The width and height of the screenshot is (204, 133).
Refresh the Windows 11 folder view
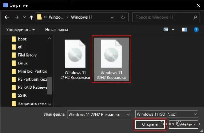point(123,17)
